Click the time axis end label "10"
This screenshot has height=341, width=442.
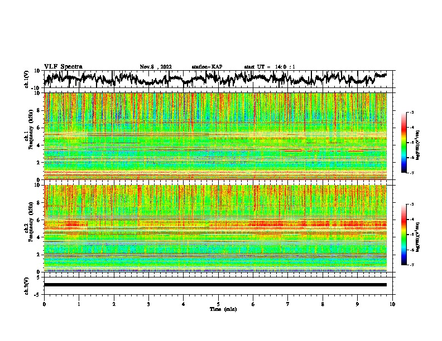[392, 304]
